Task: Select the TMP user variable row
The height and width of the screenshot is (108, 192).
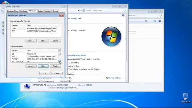Action: 34,31
